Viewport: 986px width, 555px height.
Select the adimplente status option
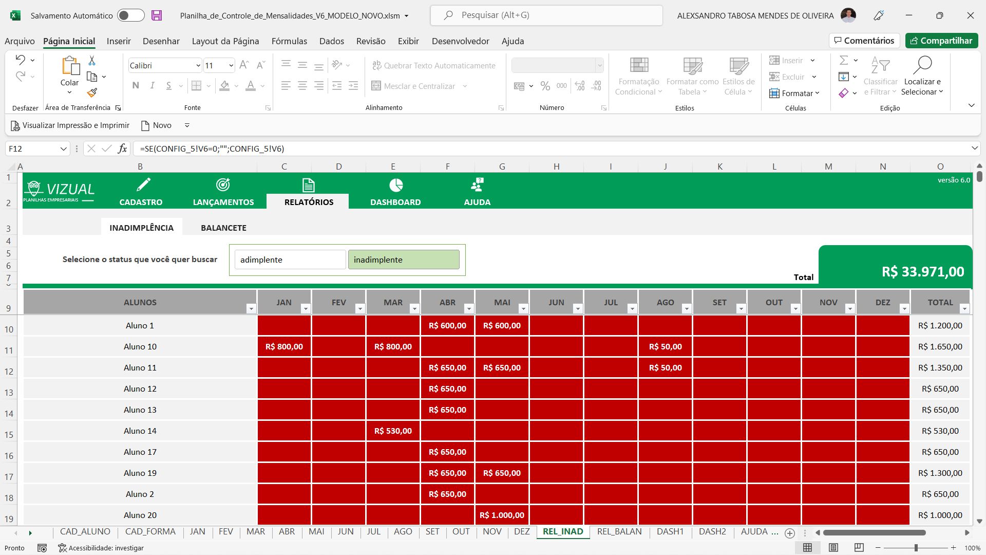coord(290,260)
